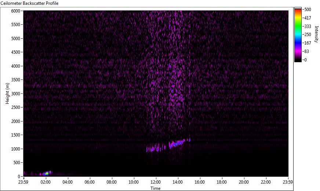
Task: Select the 2000 height axis value
Action: click(x=15, y=121)
